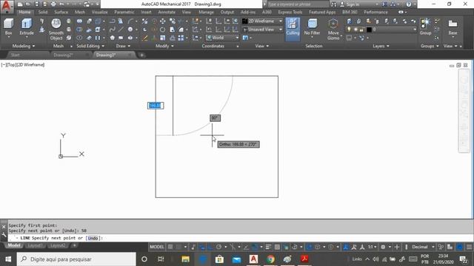Switch to the Layout1 tab

click(35, 245)
